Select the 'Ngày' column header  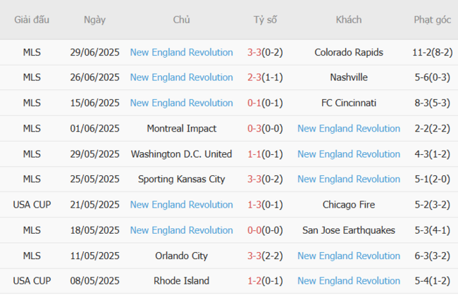95,20
